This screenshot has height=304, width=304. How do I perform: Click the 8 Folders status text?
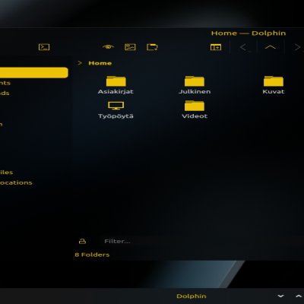[x=92, y=255]
